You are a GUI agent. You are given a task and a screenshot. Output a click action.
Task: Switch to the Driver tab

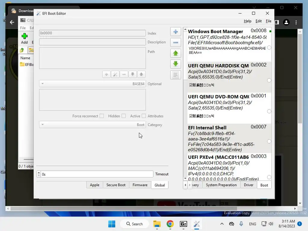click(x=249, y=185)
